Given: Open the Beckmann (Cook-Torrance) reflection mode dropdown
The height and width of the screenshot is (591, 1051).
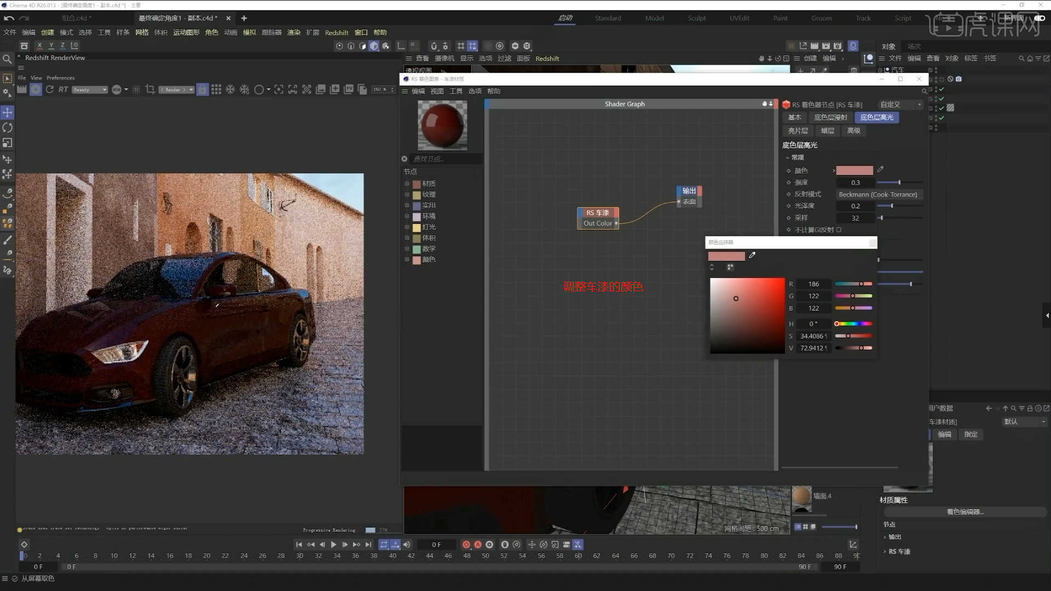Looking at the screenshot, I should (x=879, y=194).
